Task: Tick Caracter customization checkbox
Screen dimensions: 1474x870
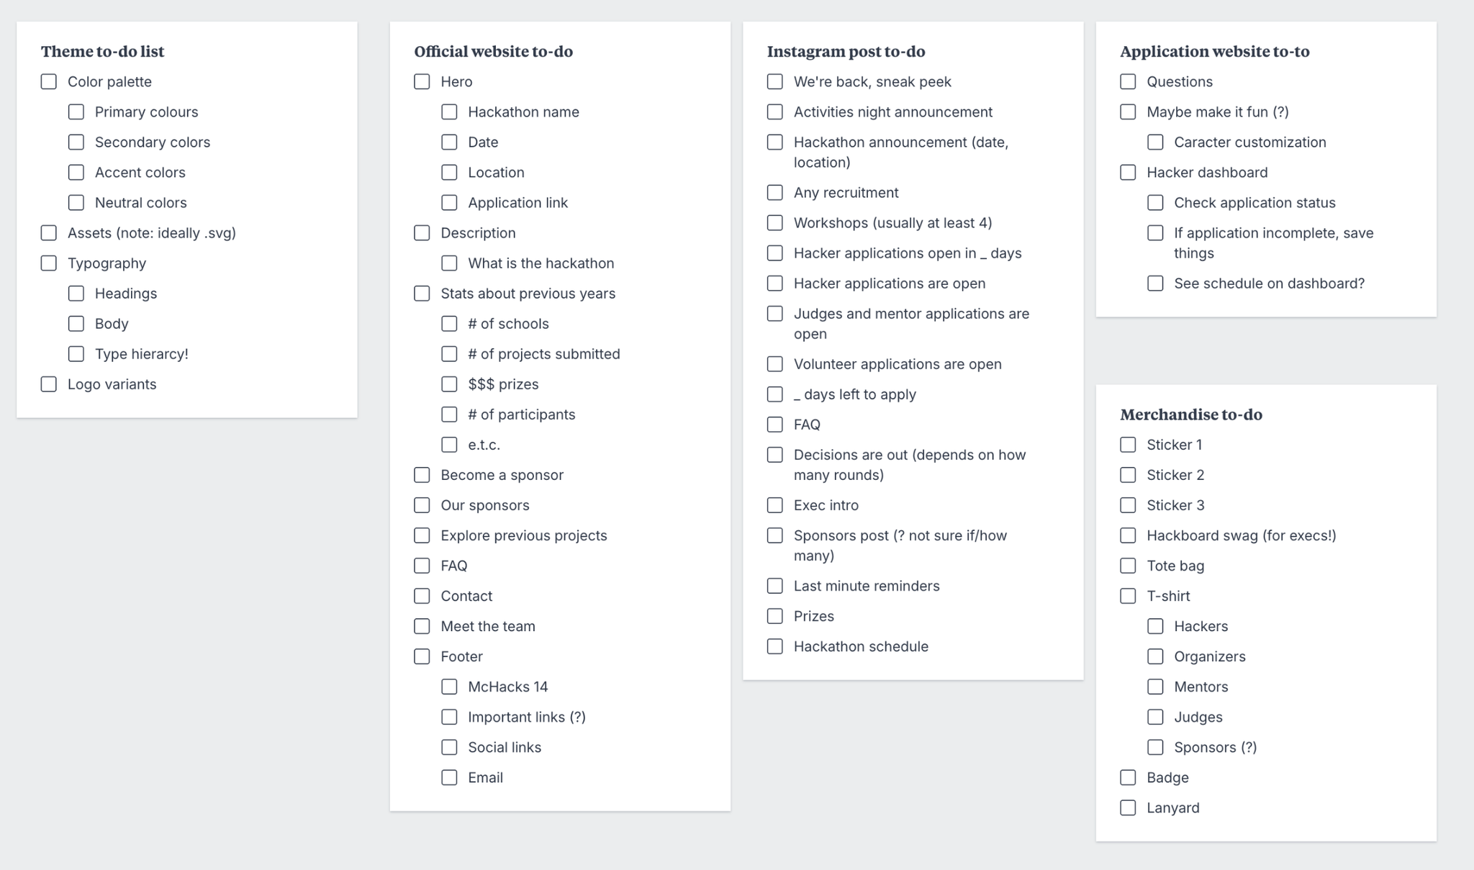Action: [1155, 142]
